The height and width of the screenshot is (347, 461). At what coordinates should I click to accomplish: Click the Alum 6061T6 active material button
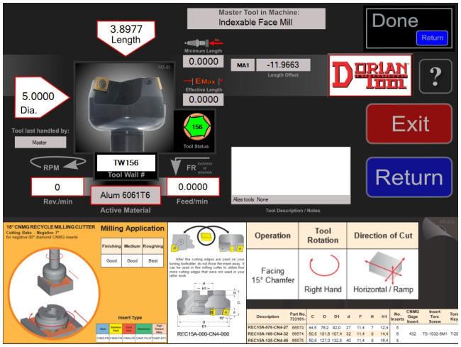[x=126, y=195]
